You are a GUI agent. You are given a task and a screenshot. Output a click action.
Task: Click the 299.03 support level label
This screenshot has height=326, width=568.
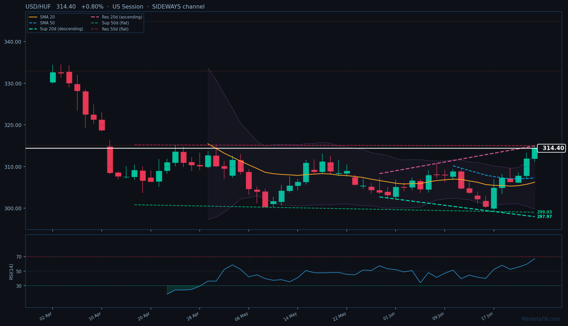544,212
